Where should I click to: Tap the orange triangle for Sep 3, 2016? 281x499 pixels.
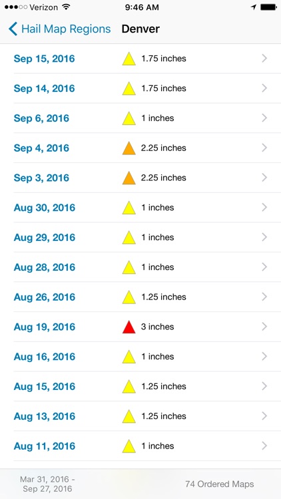[129, 178]
